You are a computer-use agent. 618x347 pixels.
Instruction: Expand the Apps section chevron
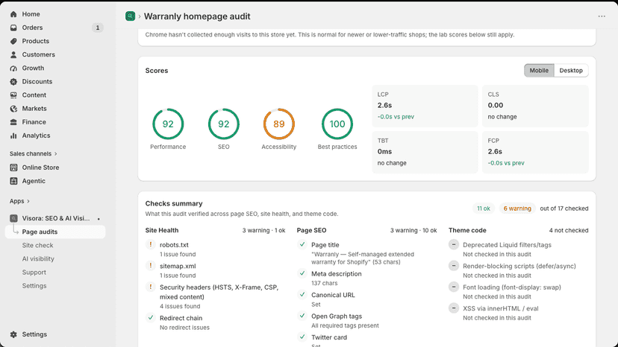tap(28, 201)
